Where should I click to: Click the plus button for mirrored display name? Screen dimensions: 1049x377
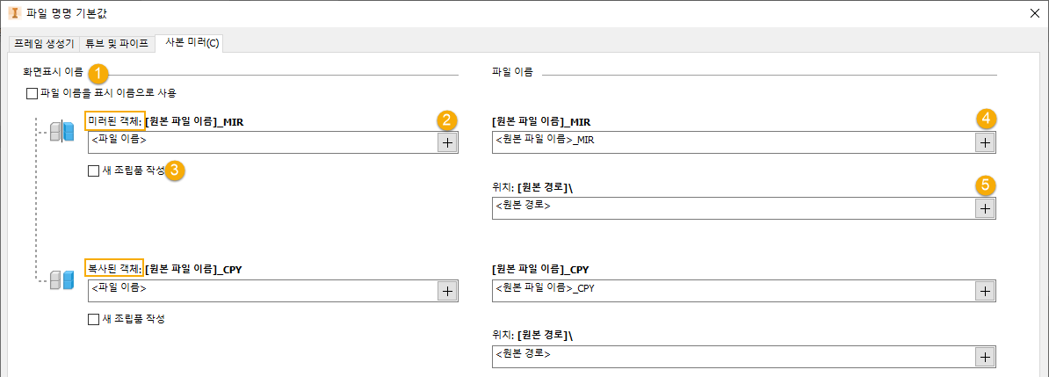[x=447, y=143]
